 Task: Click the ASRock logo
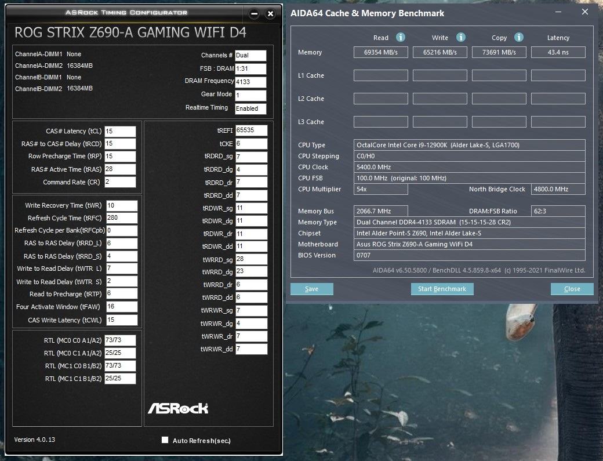tap(178, 408)
